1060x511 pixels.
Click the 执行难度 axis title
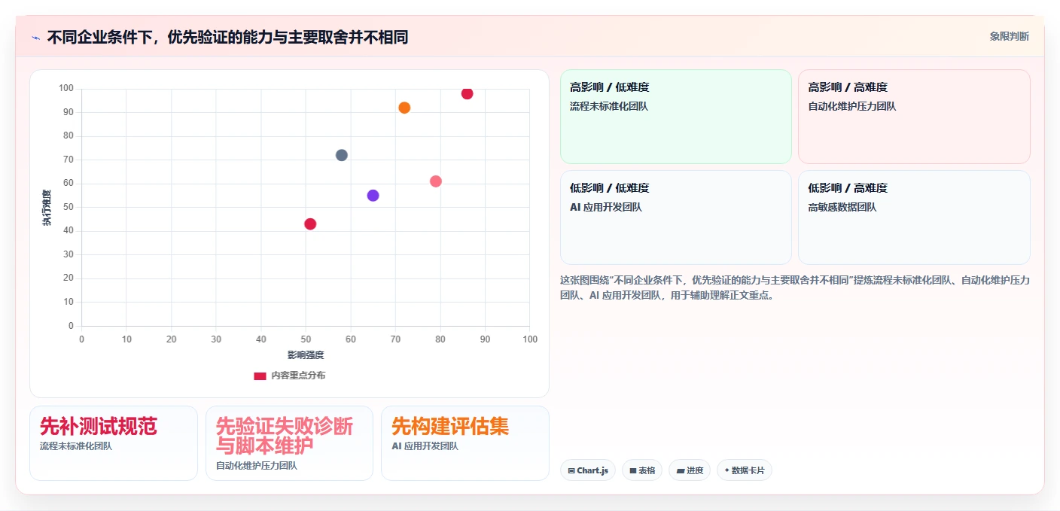47,208
